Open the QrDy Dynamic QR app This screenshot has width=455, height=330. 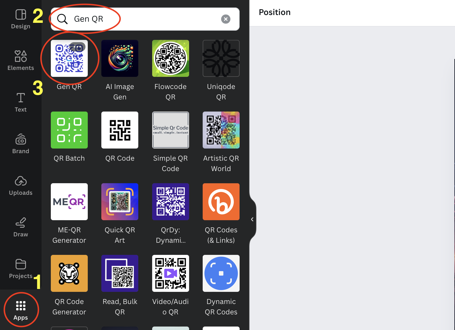pyautogui.click(x=170, y=202)
